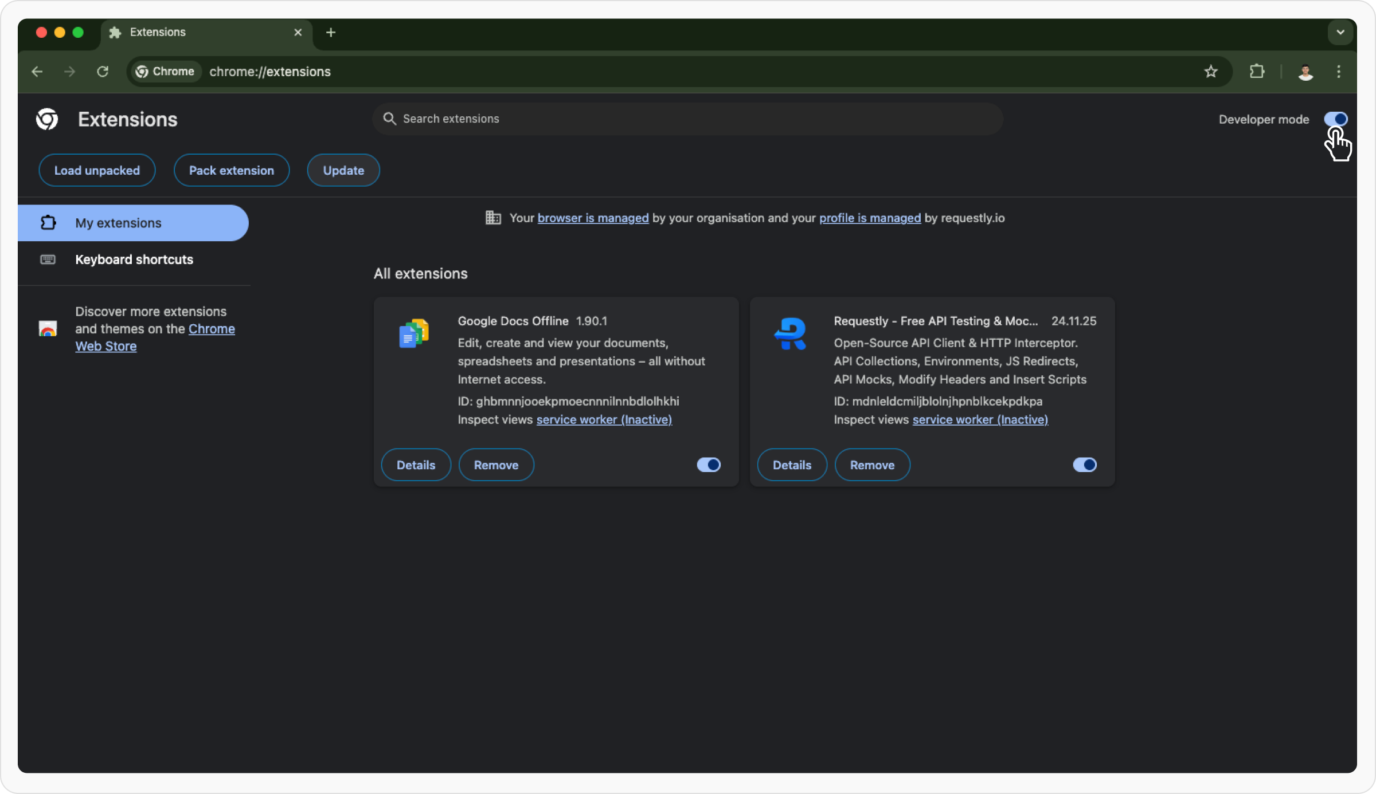Select Keyboard shortcuts in sidebar
The height and width of the screenshot is (794, 1376).
click(134, 260)
